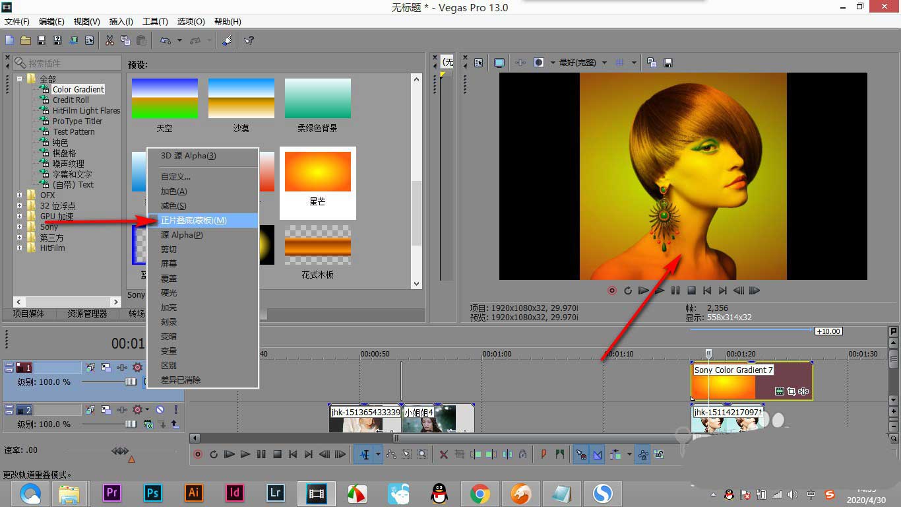Click the Trim icon in timeline toolbar

tap(459, 454)
